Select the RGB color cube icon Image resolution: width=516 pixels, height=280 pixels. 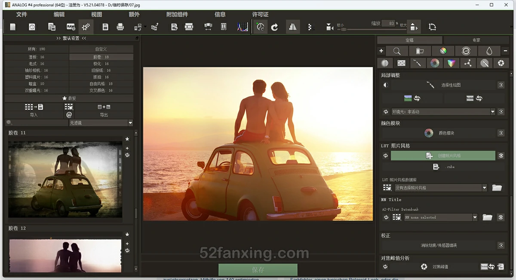point(451,63)
